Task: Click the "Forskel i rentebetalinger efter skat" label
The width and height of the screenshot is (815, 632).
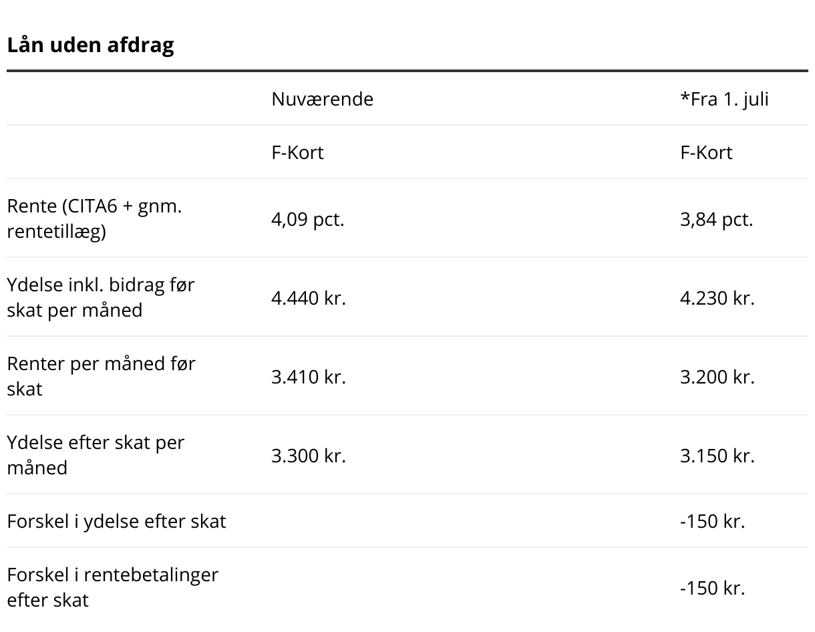Action: (112, 587)
